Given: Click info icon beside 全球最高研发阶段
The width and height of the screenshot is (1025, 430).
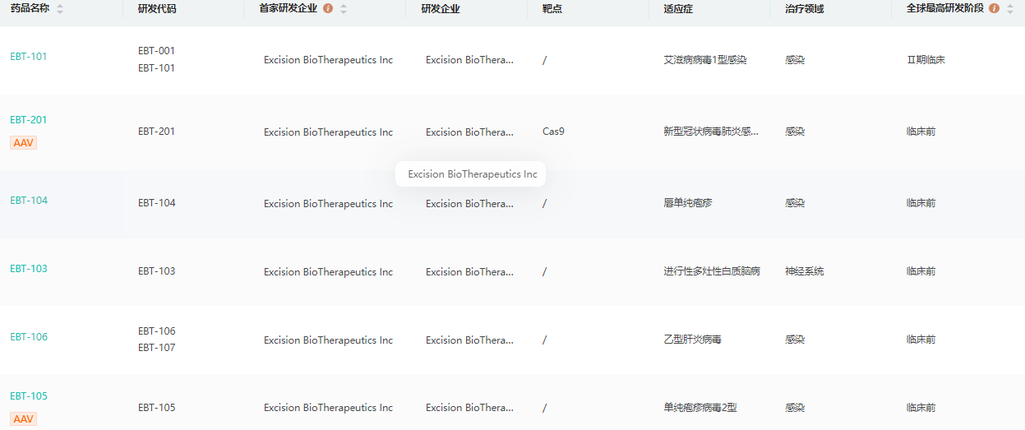Looking at the screenshot, I should click(995, 8).
